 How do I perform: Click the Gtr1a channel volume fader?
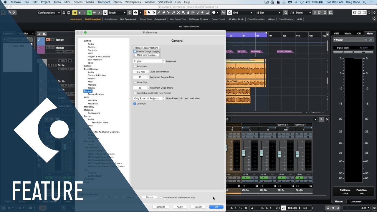coord(244,153)
